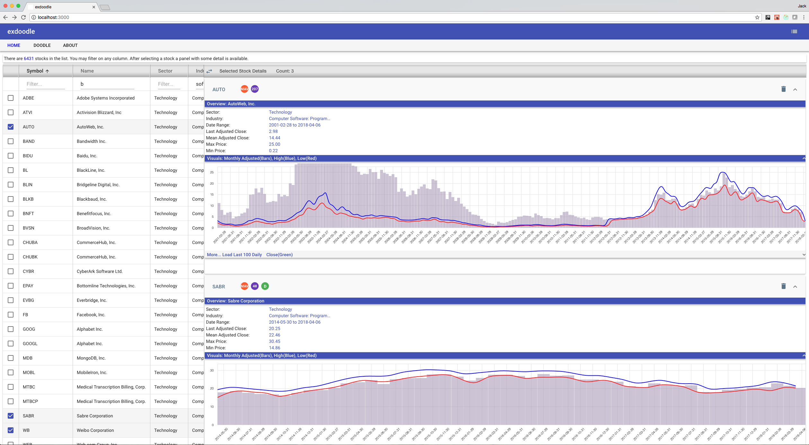Screen dimensions: 809x445
Task: Check the ADBE row checkbox
Action: pos(11,98)
